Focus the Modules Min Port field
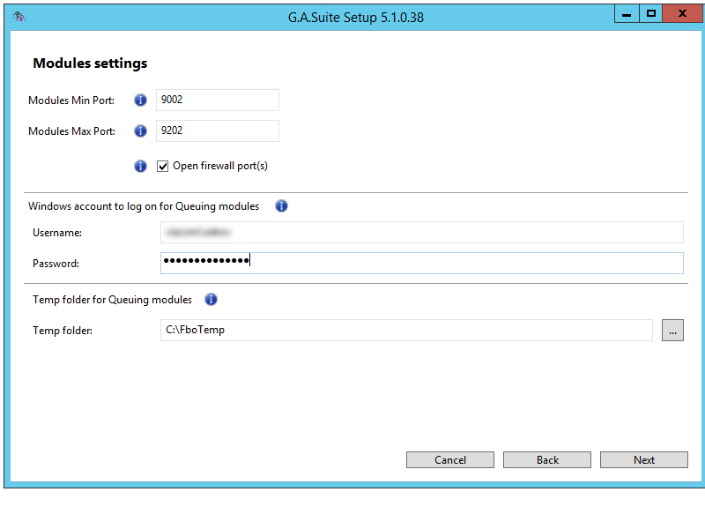 click(218, 100)
